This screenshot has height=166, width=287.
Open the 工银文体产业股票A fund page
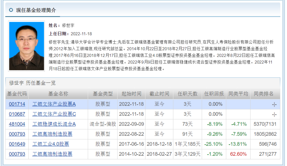click(x=54, y=104)
